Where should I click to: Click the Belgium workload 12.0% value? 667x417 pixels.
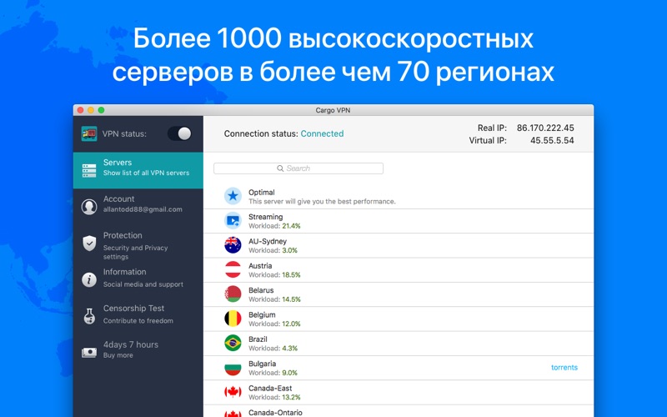pos(291,324)
